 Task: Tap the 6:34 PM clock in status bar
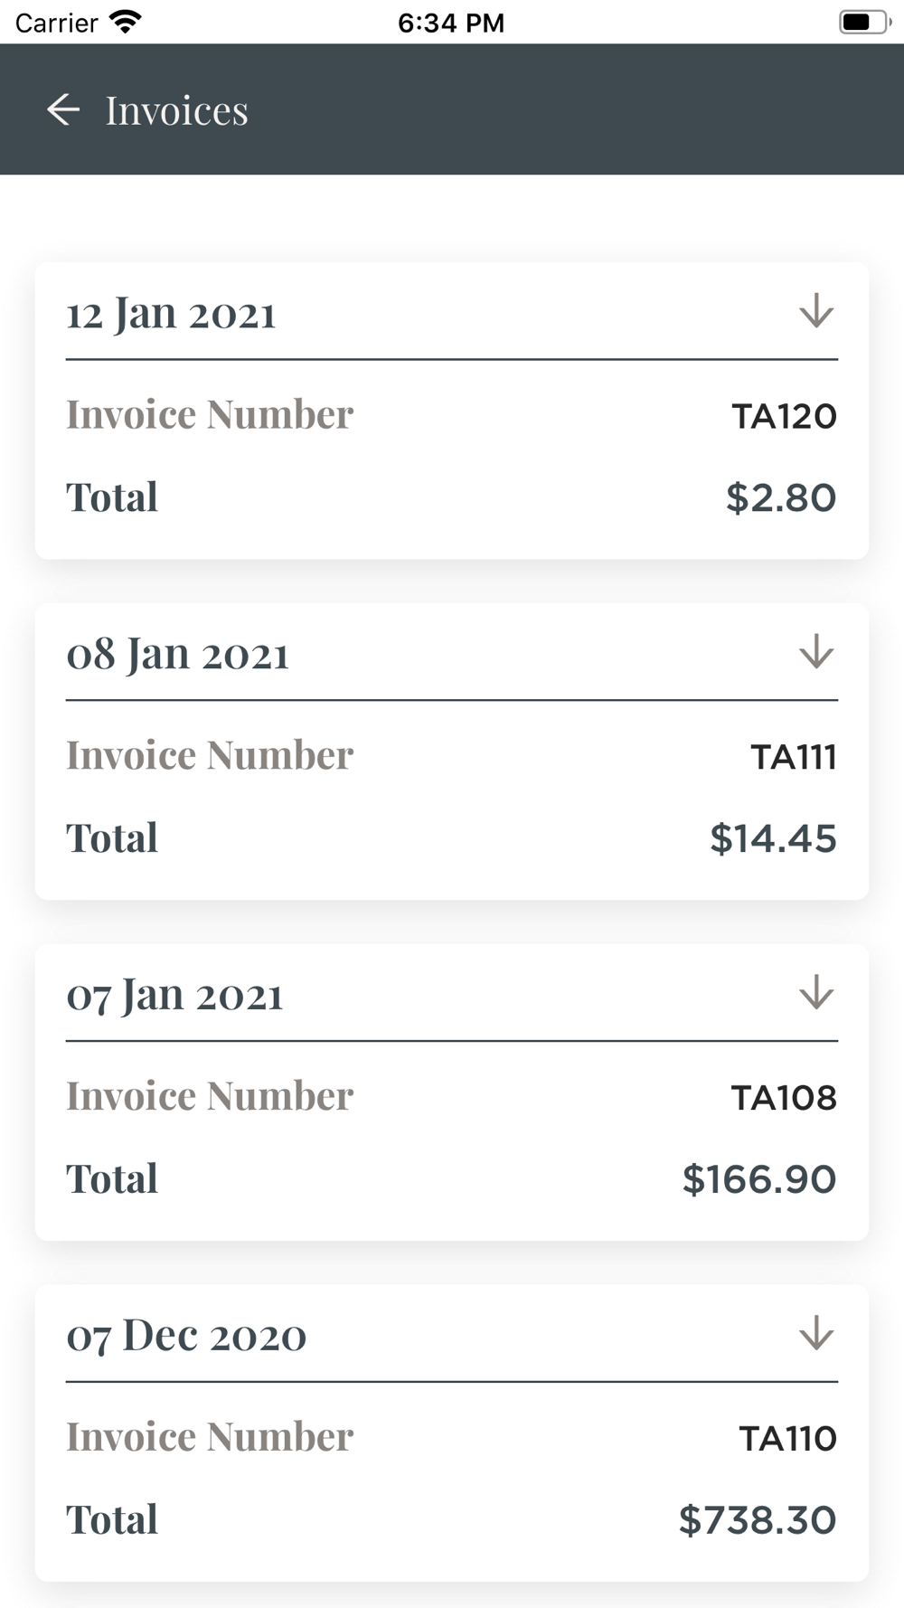click(x=451, y=23)
